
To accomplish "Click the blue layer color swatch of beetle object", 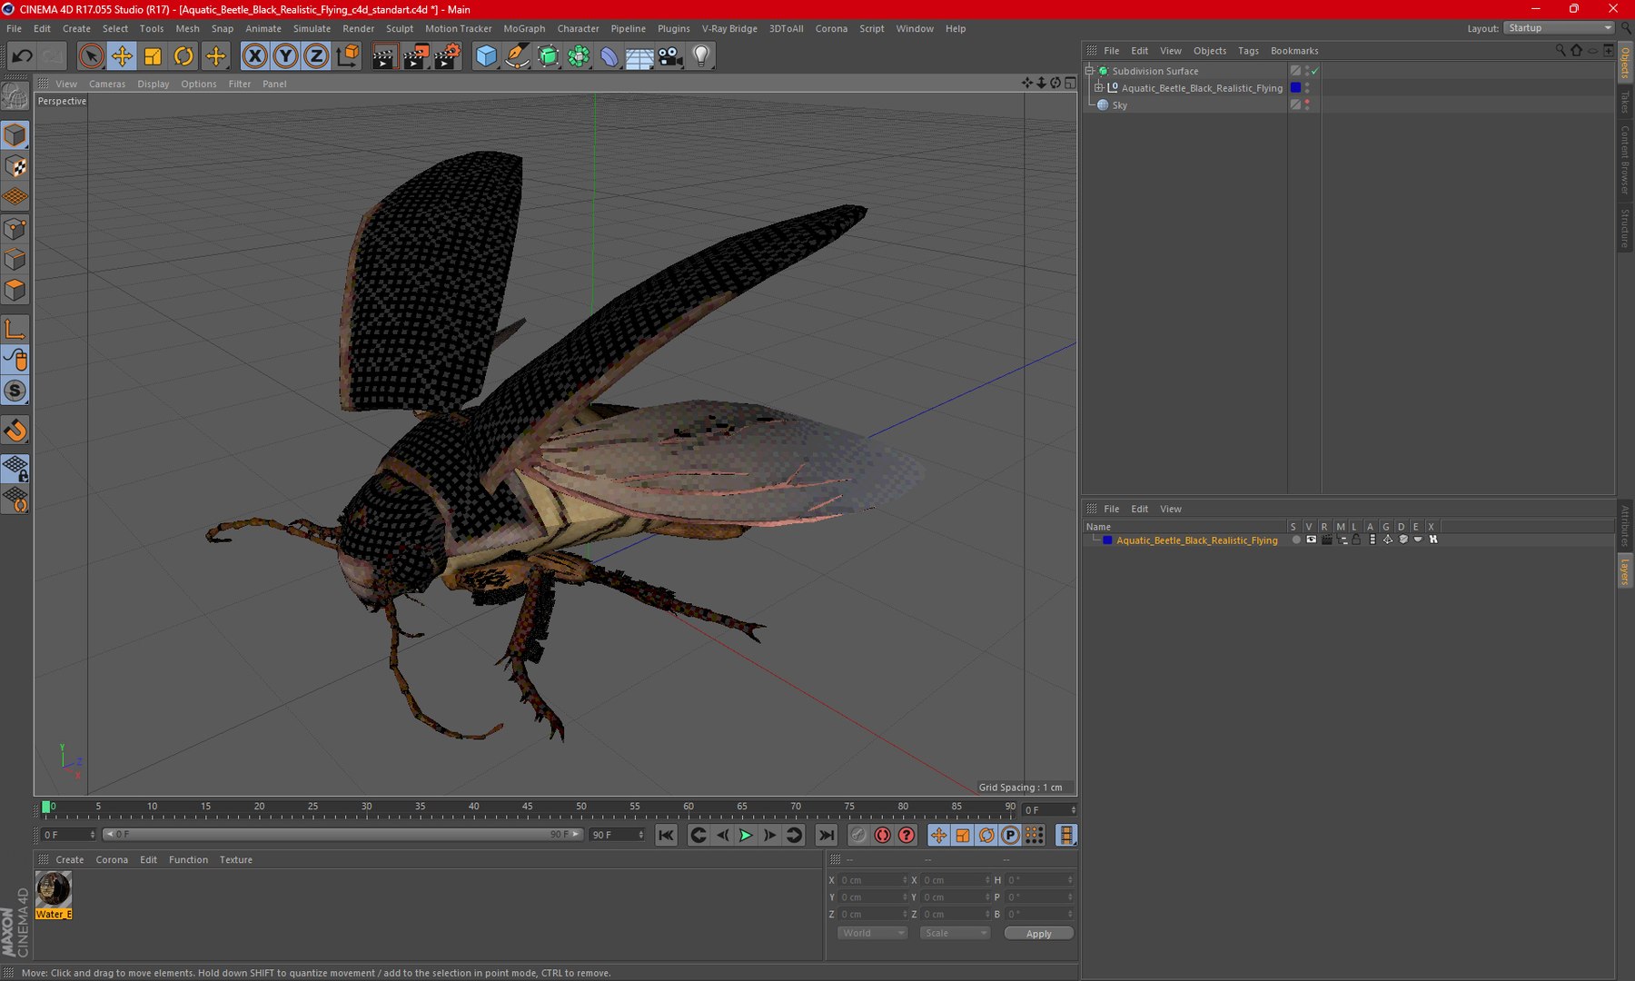I will [1295, 88].
